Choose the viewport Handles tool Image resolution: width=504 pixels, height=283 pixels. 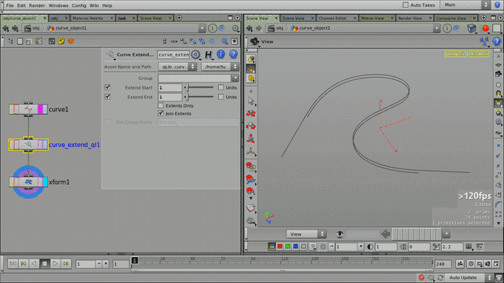[251, 151]
